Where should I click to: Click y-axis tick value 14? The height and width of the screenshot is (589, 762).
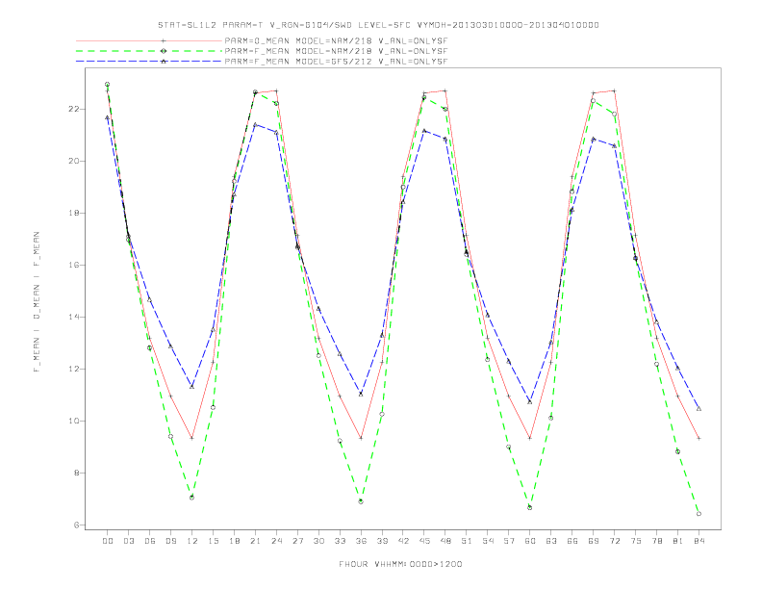tap(73, 317)
